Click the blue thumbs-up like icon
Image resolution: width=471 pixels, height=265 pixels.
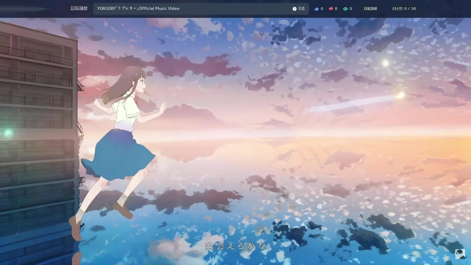point(316,8)
